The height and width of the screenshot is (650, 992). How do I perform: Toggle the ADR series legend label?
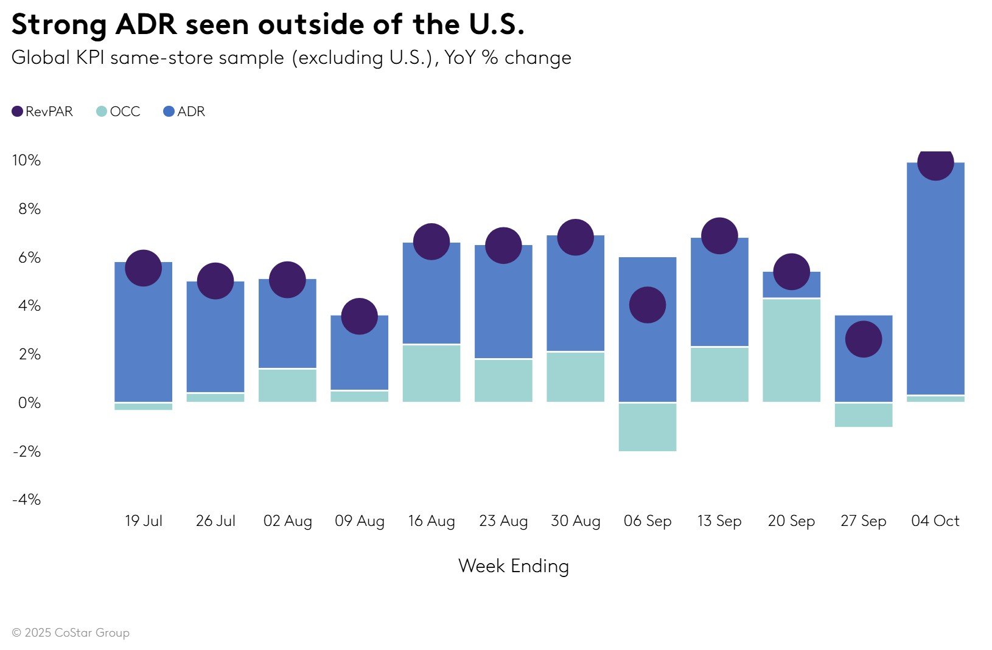[x=191, y=112]
